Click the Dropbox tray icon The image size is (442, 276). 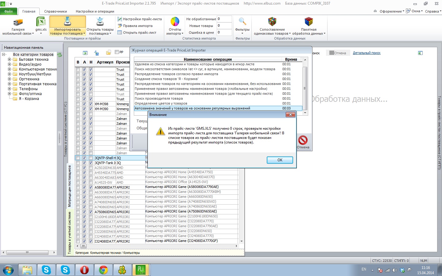pos(402,270)
